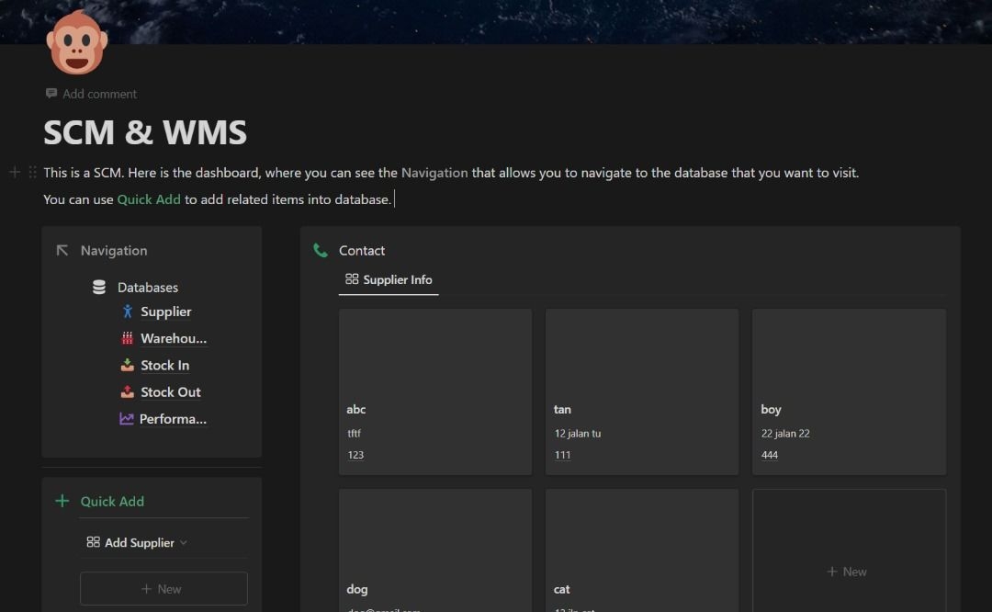
Task: Open the Add Supplier view dropdown chevron
Action: point(184,543)
